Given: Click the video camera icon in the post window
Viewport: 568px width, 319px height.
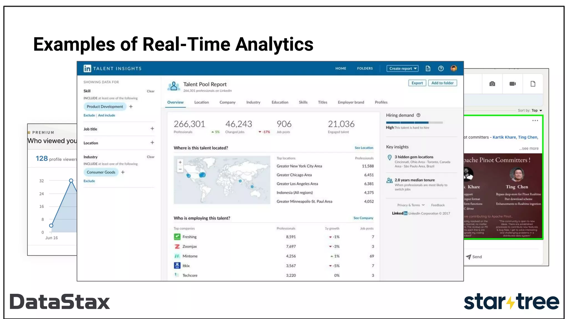Looking at the screenshot, I should point(513,84).
